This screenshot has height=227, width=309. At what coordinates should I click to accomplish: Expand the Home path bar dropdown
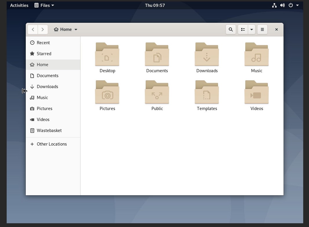[66, 29]
